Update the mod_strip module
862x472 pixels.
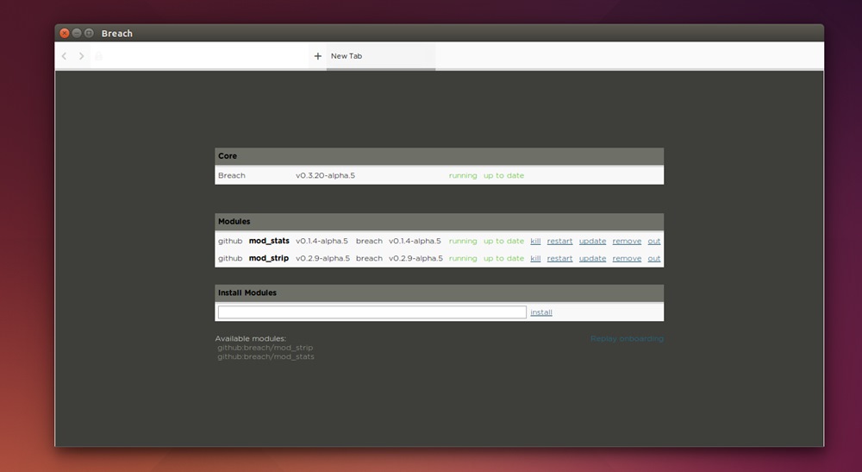tap(593, 259)
